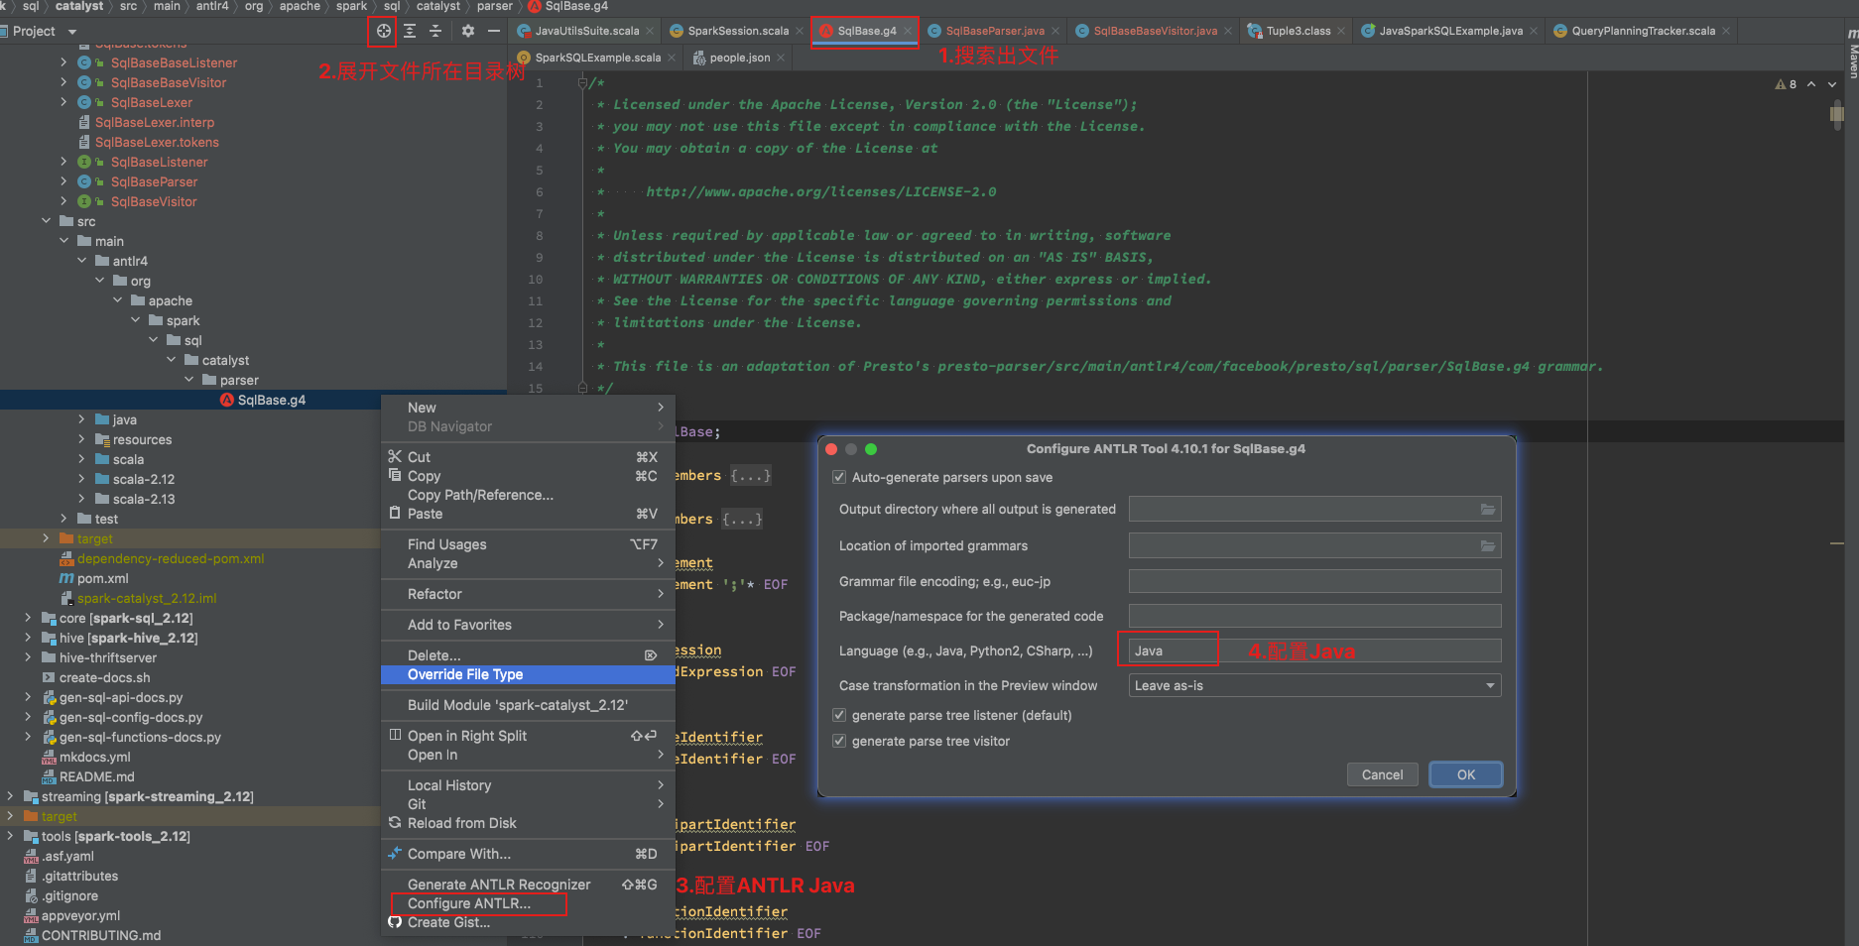Open Local History submenu
1859x946 pixels.
point(528,785)
